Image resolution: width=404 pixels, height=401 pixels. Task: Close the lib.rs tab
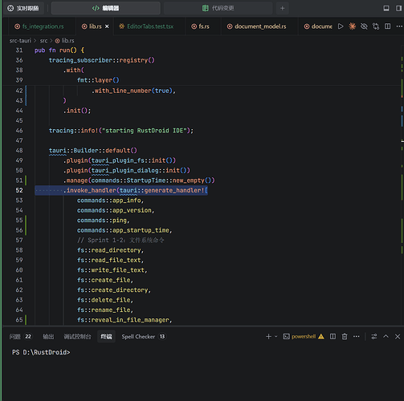(x=107, y=26)
